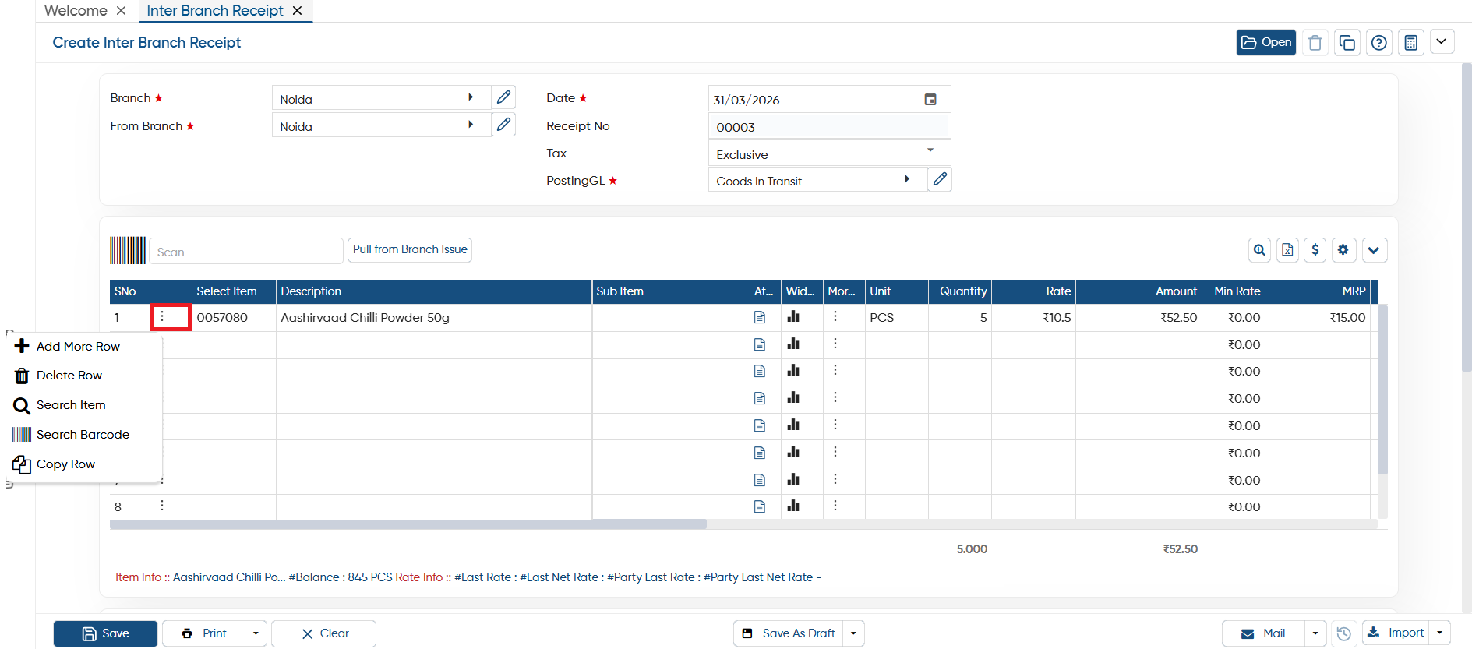Close the Inter Branch Receipt tab
Viewport: 1472px width, 649px height.
point(297,11)
